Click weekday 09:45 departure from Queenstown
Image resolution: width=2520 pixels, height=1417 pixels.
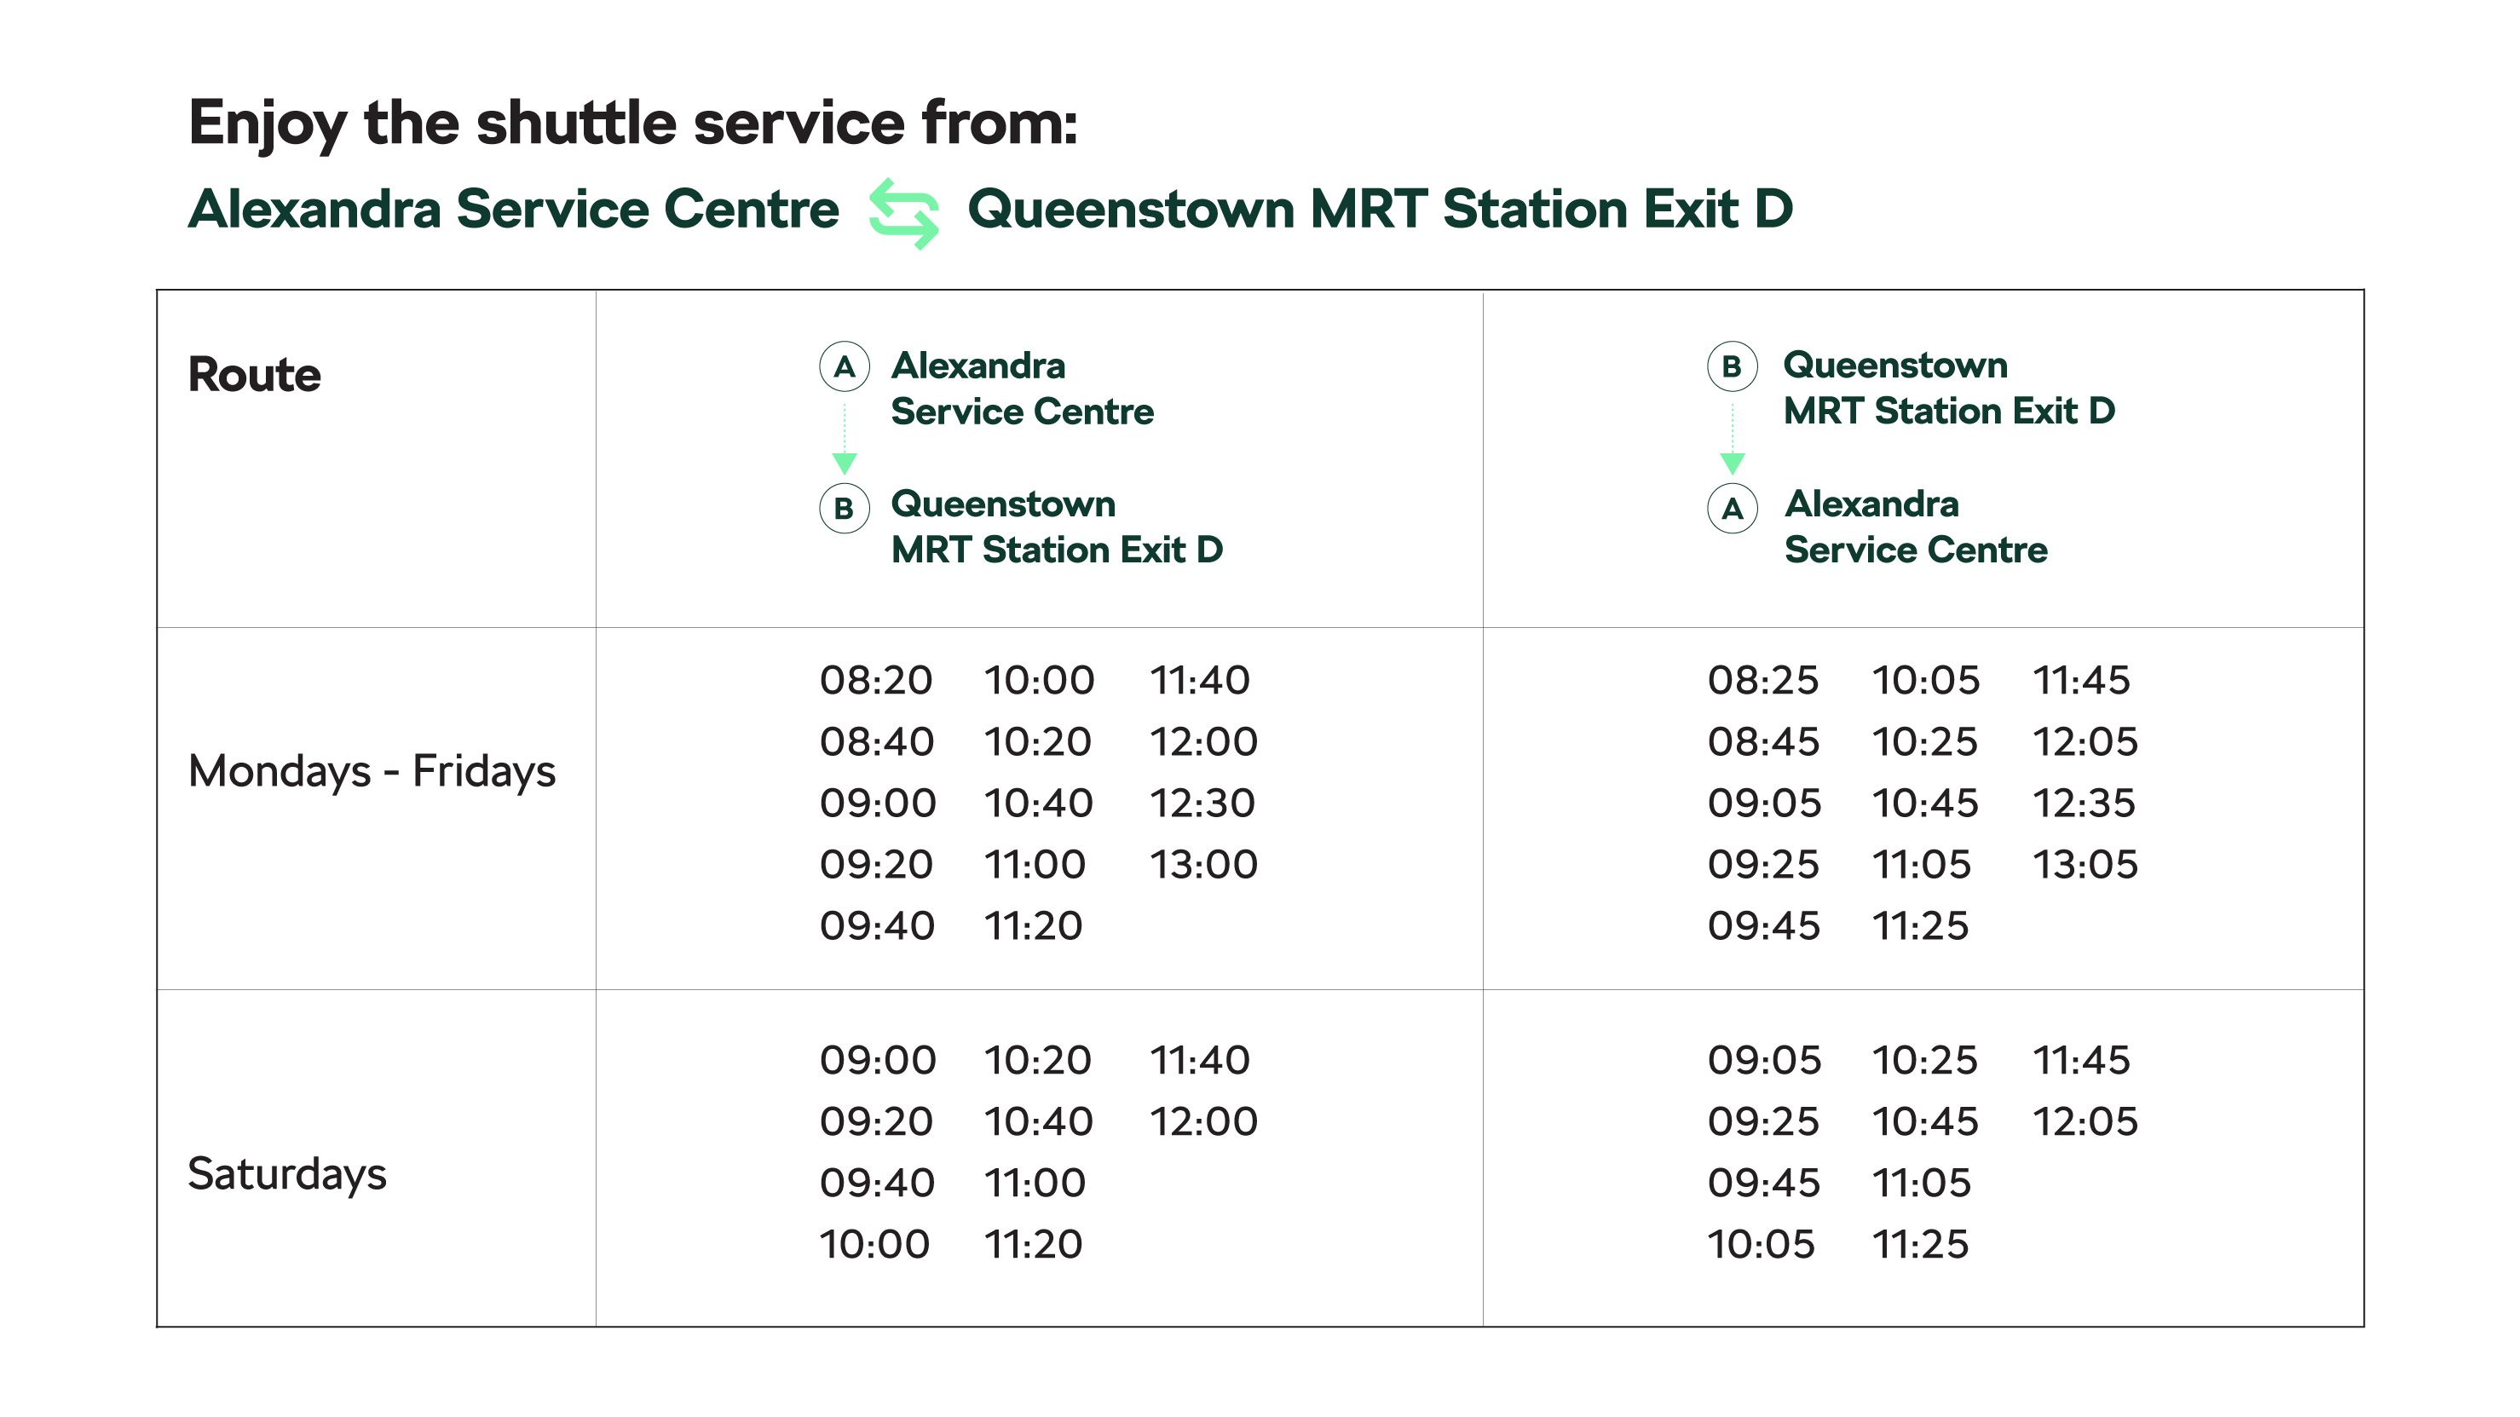coord(1764,926)
